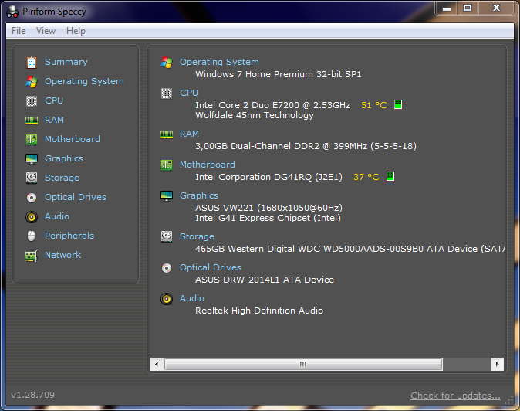Screen dimensions: 520x411
Task: Select Summary in the sidebar
Action: (x=66, y=62)
